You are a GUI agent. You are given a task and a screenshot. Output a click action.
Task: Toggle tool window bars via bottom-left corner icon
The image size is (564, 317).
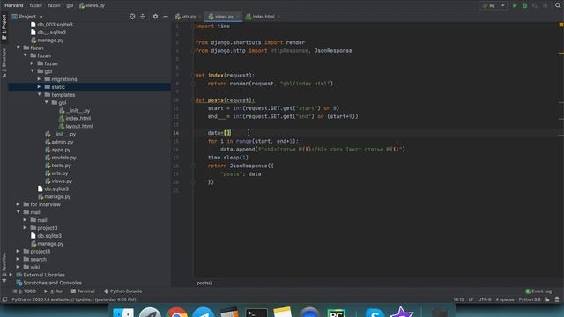point(4,299)
